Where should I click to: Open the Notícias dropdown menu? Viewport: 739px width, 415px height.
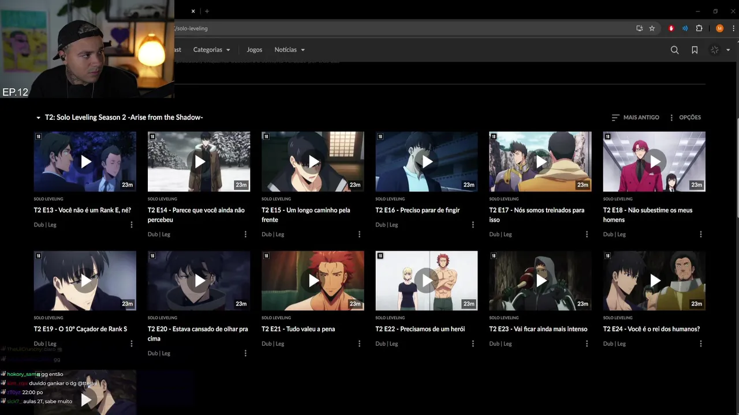click(x=289, y=50)
